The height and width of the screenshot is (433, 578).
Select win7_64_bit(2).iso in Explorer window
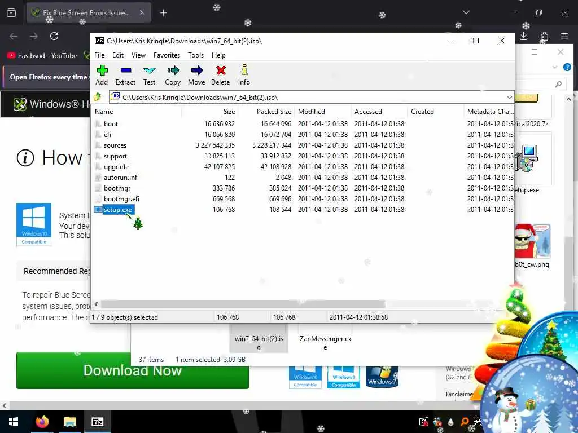pos(259,339)
